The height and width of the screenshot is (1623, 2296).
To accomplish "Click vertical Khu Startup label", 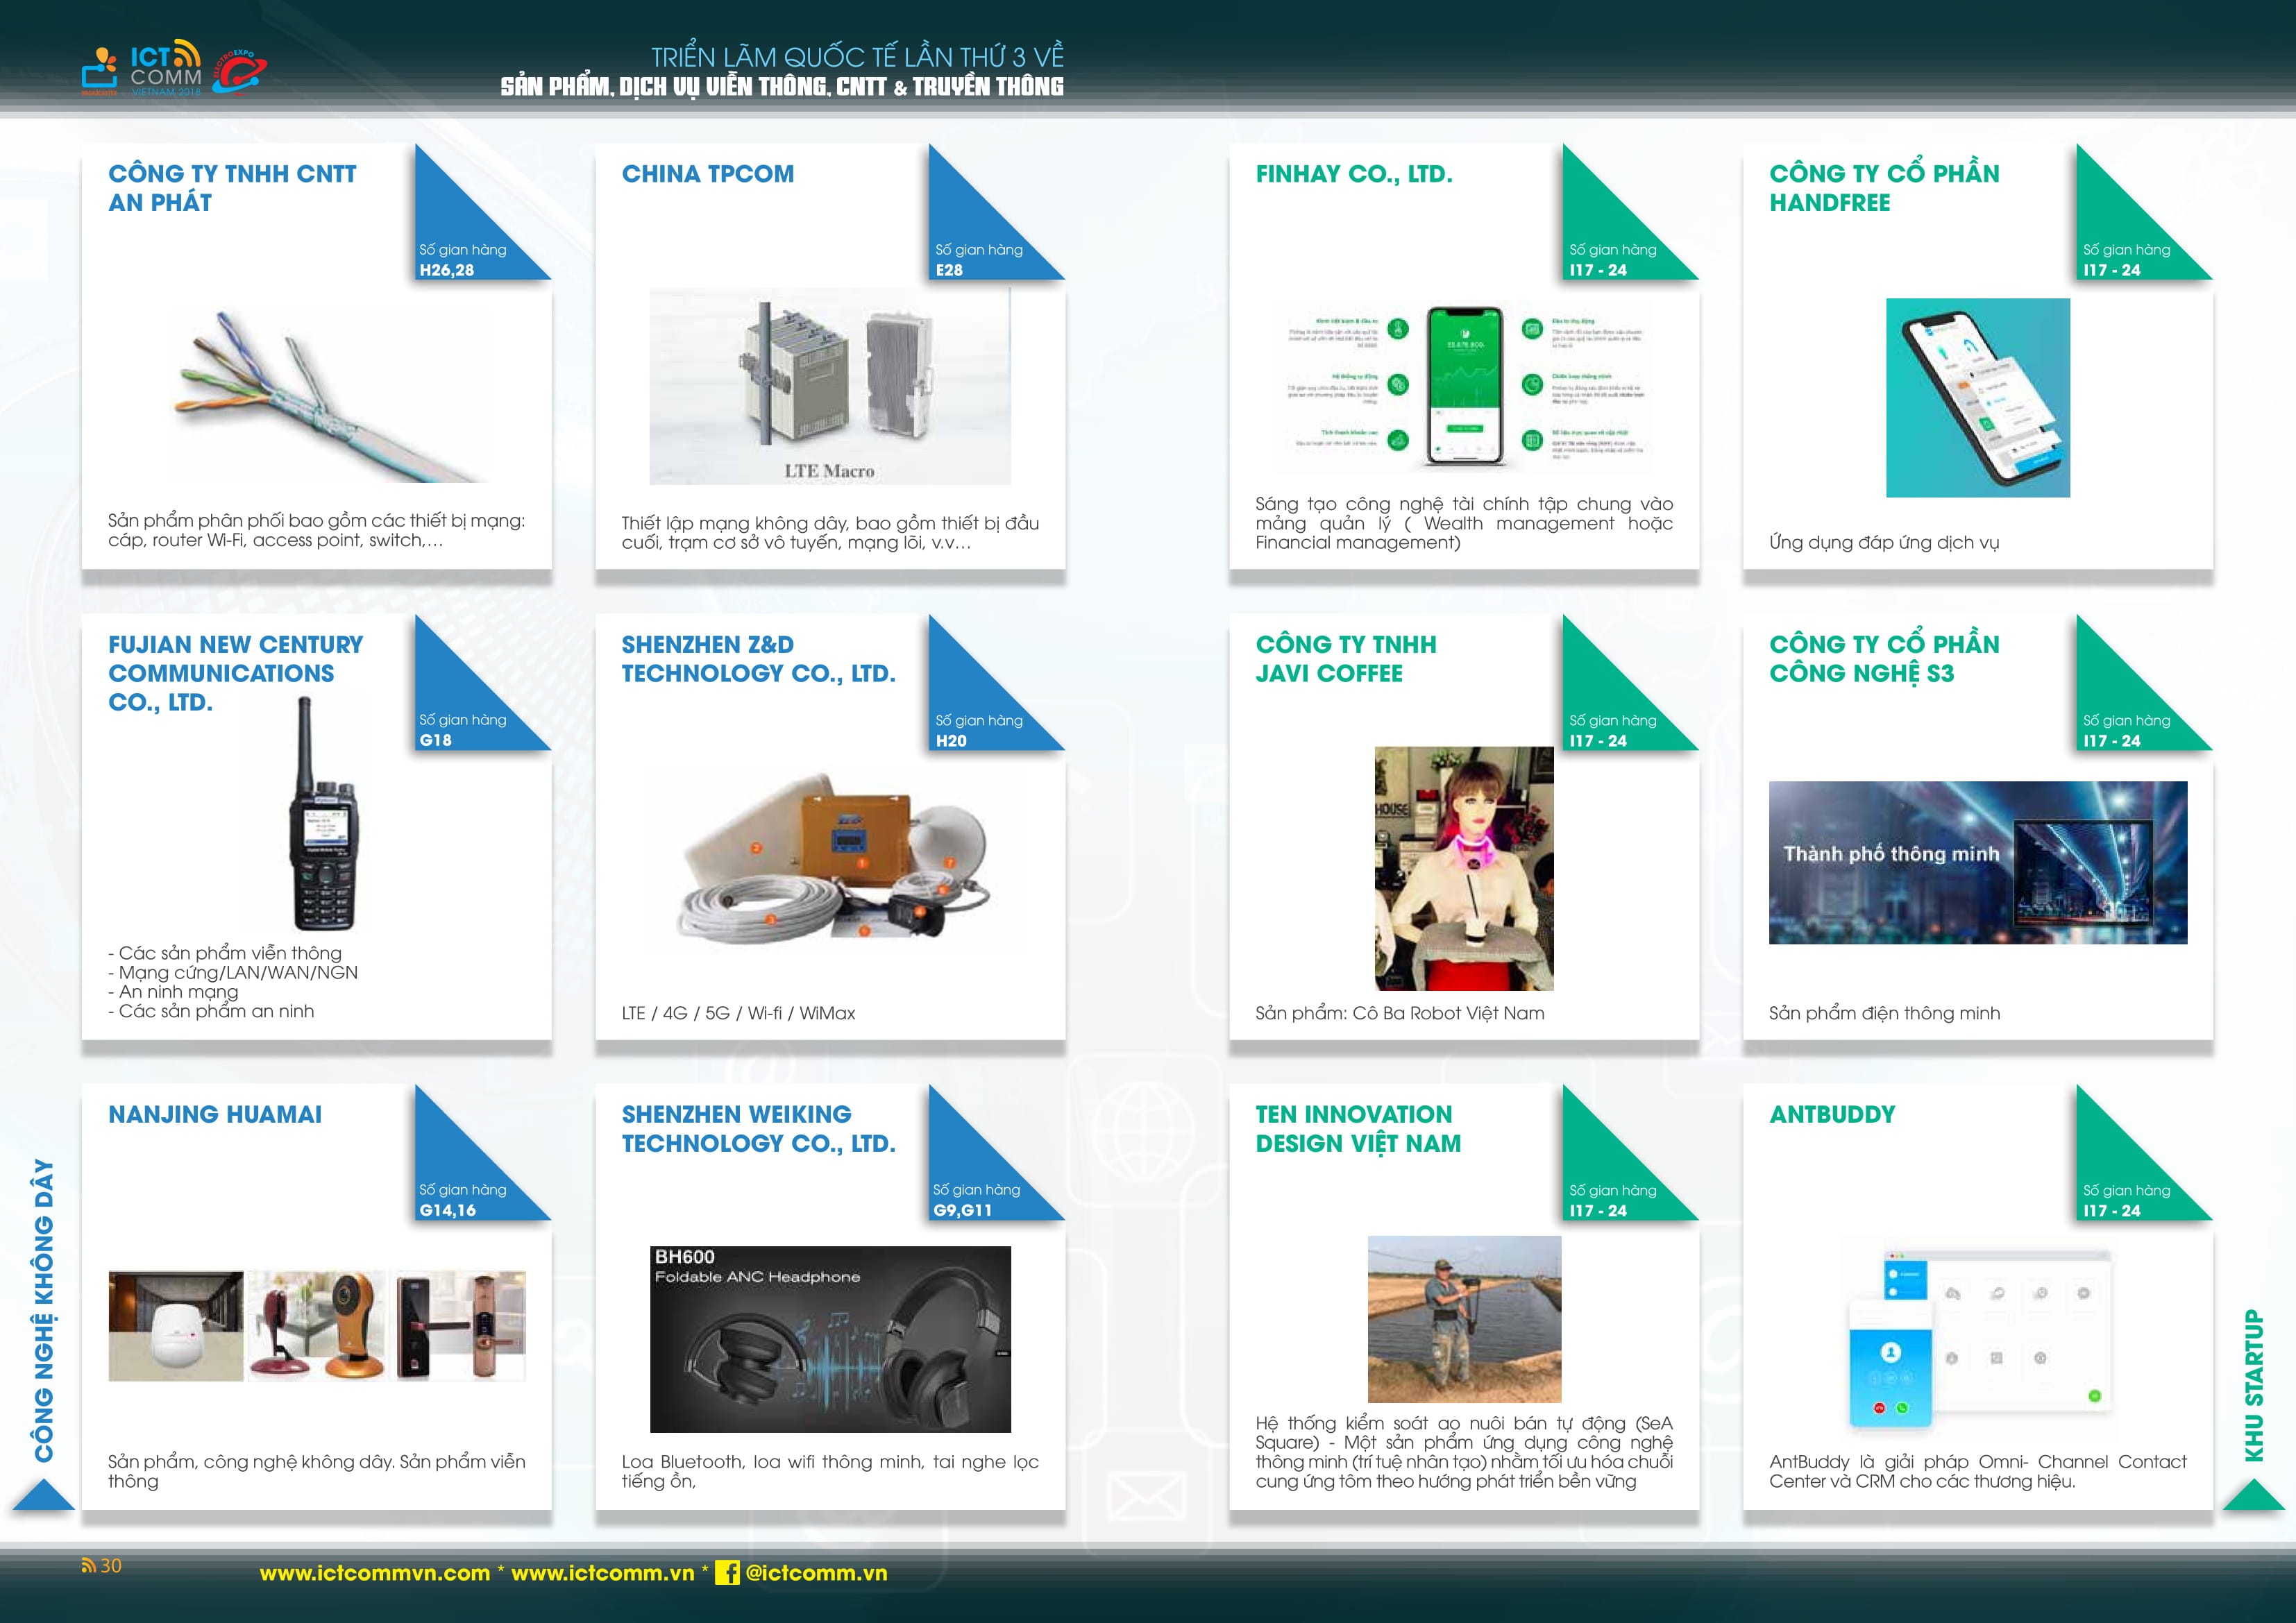I will coord(2253,1385).
